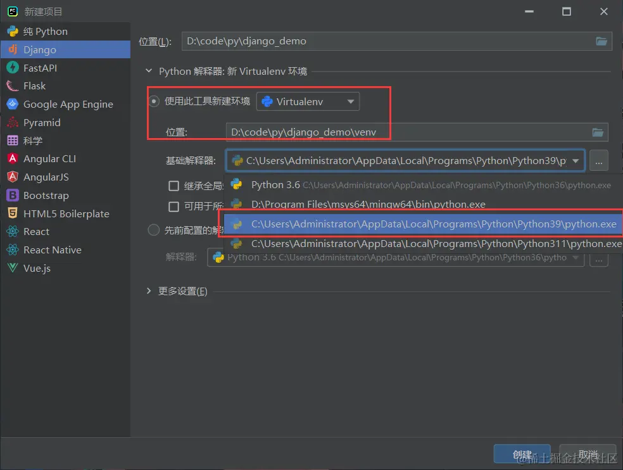This screenshot has width=623, height=470.
Task: Click Python icon on the Python 3.6 option
Action: (x=236, y=184)
